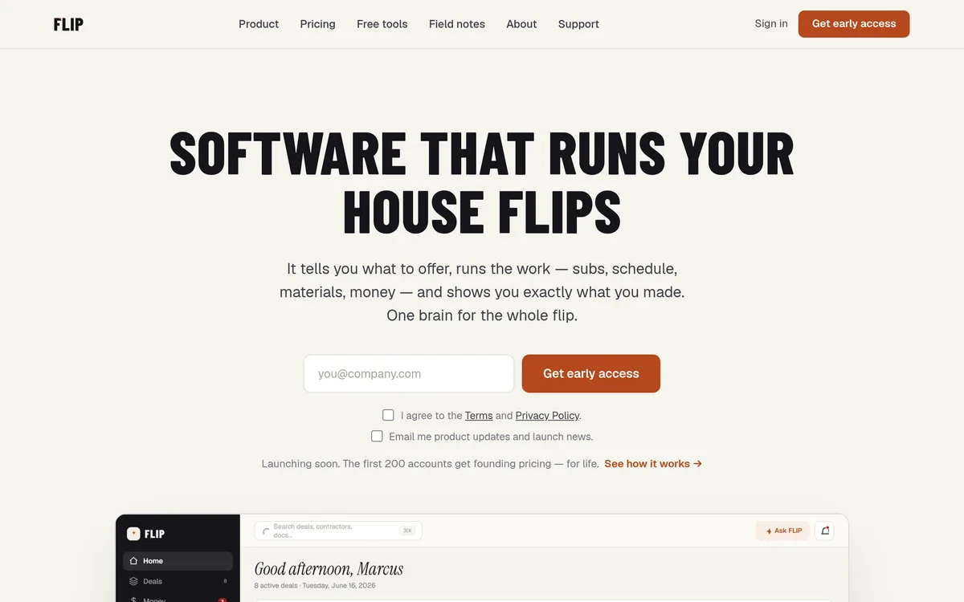Enable email product updates checkbox

pos(377,436)
